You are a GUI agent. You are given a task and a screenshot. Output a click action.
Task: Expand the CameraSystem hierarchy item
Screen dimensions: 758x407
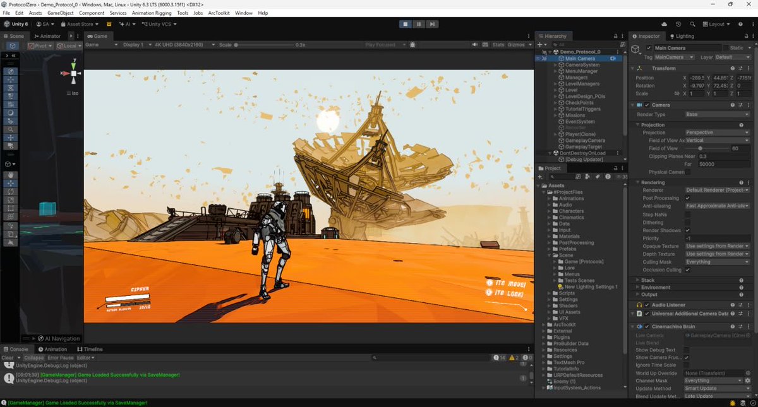555,65
